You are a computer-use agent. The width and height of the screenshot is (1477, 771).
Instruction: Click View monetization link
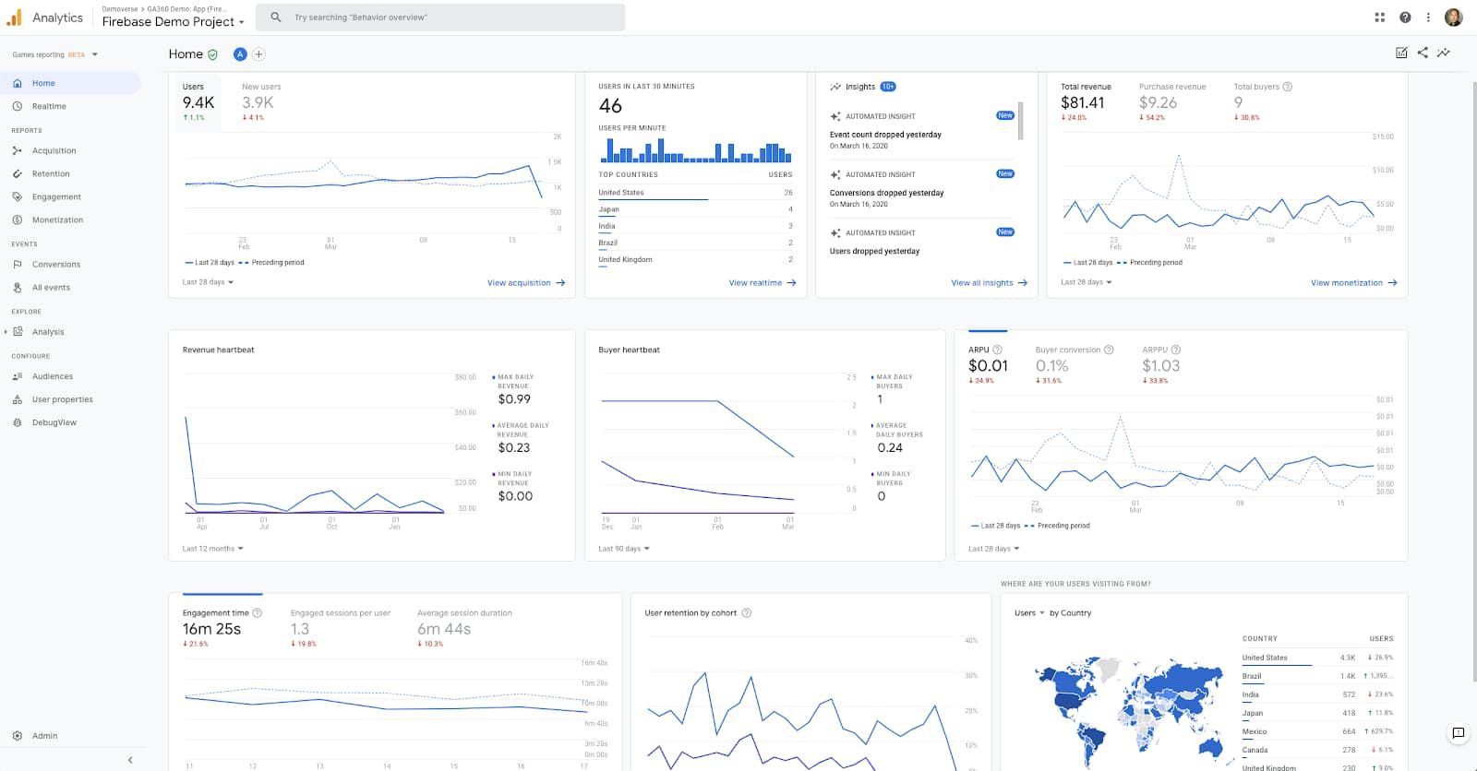pyautogui.click(x=1354, y=283)
